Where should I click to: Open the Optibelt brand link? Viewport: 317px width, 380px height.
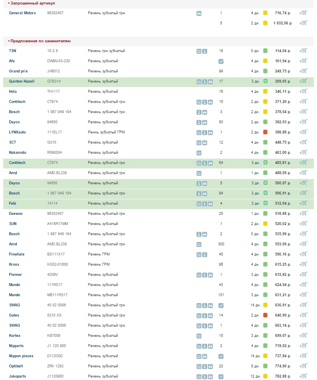click(16, 366)
